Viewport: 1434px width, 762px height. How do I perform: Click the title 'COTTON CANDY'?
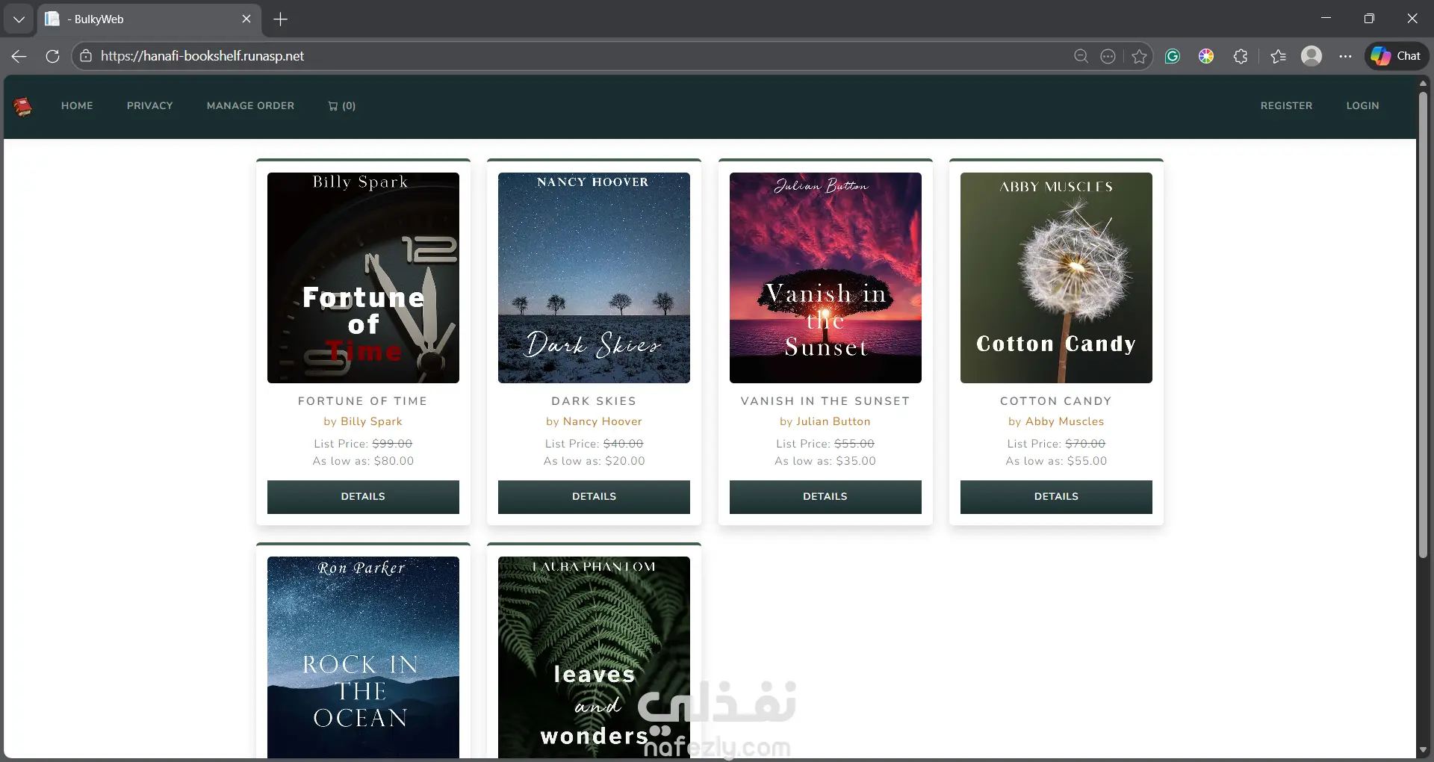(x=1056, y=401)
